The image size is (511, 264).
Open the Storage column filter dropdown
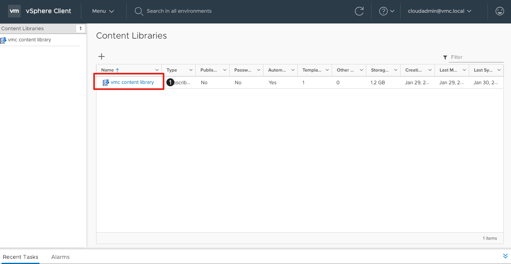(395, 70)
